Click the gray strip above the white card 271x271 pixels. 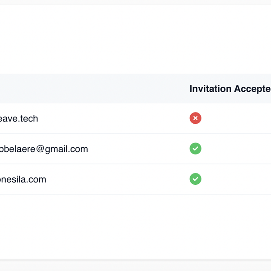tap(135, 2)
